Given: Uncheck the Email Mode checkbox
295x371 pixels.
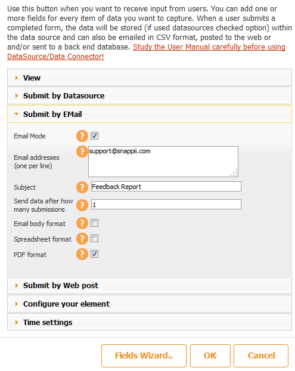Looking at the screenshot, I should tap(95, 136).
